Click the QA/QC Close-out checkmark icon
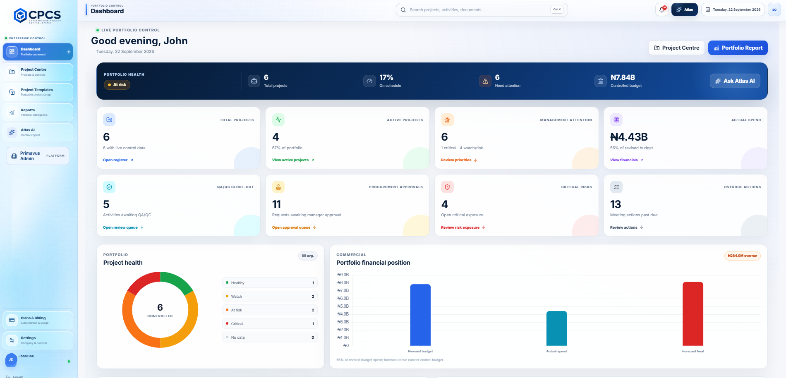 [109, 187]
